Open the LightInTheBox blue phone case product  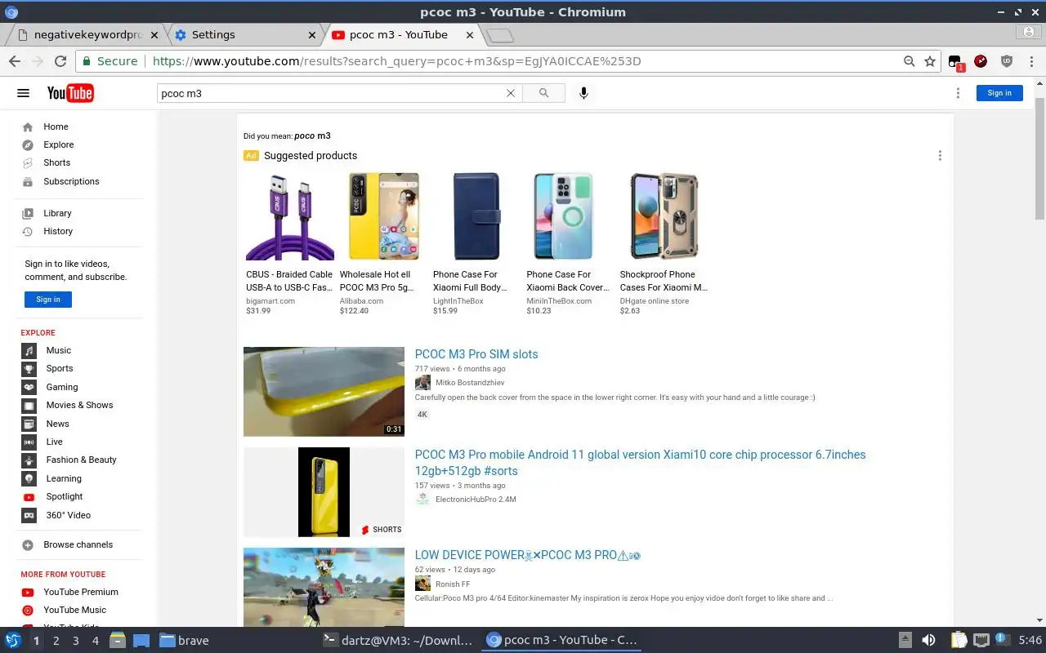coord(476,243)
